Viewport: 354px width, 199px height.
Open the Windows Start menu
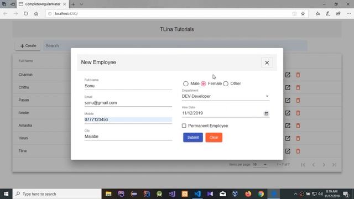[x=6, y=194]
